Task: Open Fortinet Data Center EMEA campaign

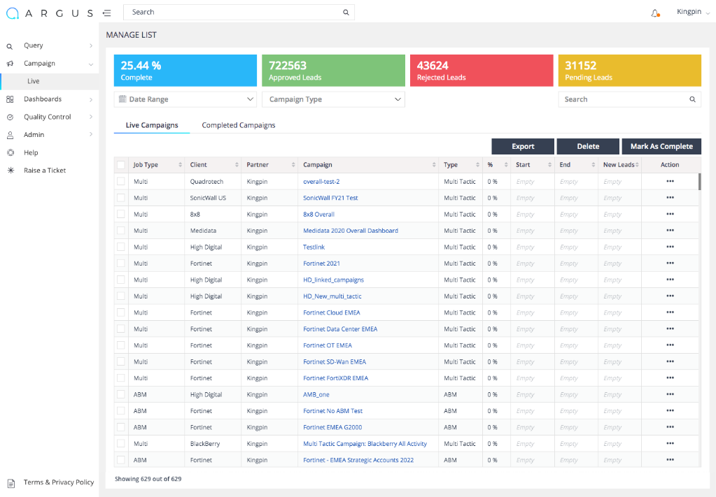Action: point(340,329)
